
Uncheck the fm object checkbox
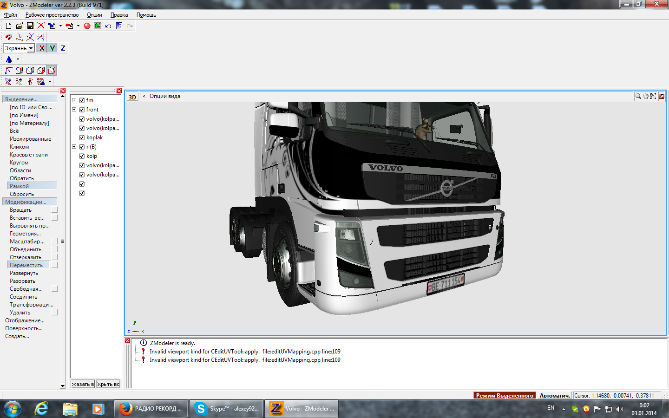pos(82,100)
